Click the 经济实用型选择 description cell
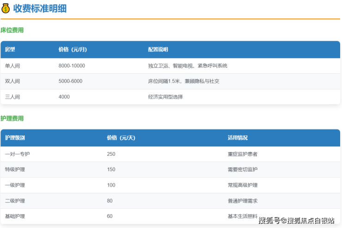The image size is (342, 228). click(x=165, y=97)
